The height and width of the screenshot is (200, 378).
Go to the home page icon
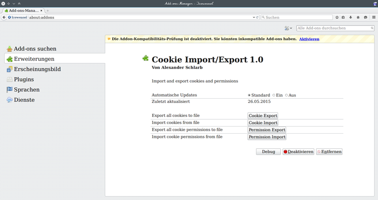358,17
